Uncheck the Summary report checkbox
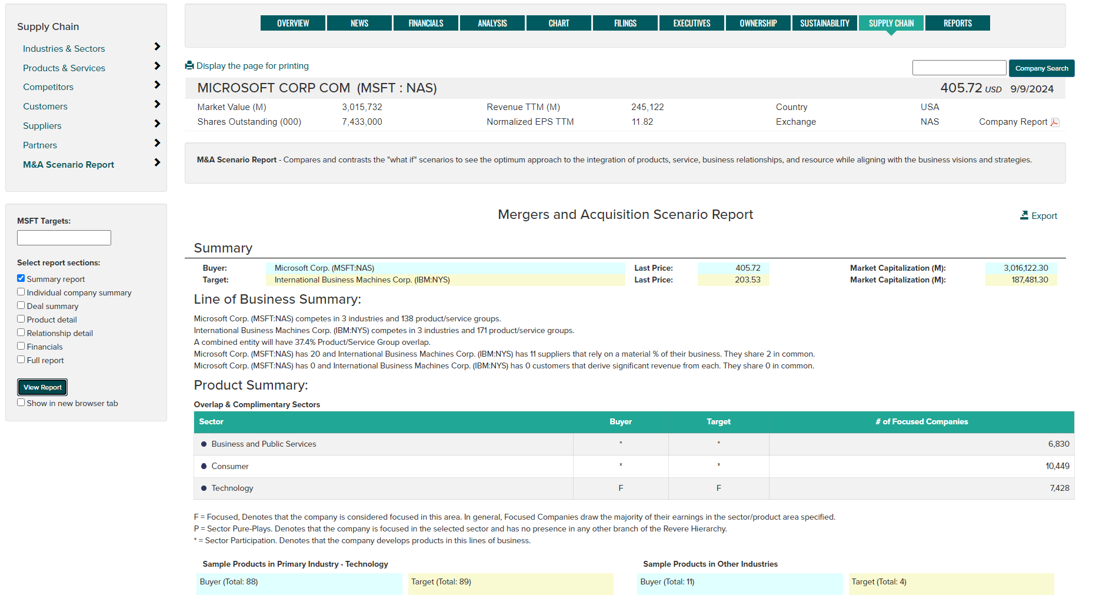Viewport: 1096px width, 595px height. 21,278
